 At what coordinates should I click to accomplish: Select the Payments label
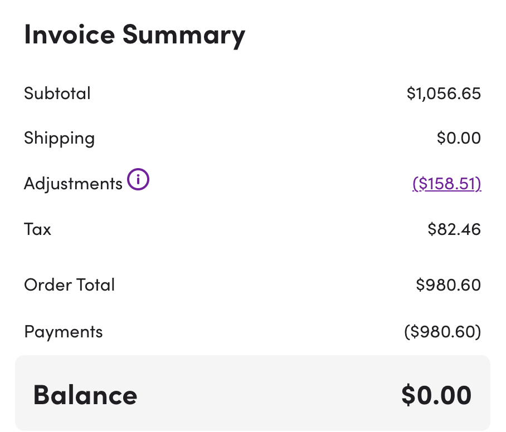(x=64, y=332)
